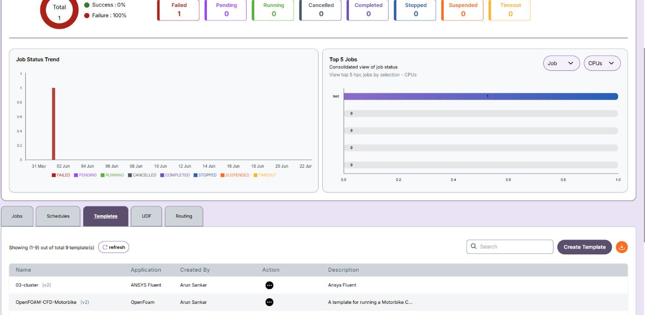Toggle RUNNING series in chart legend
This screenshot has height=315, width=645.
click(112, 175)
